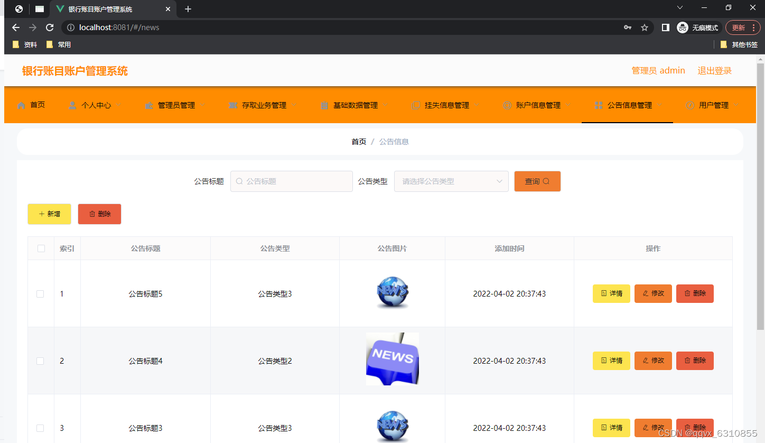Expand the 基础数据管理 menu
The height and width of the screenshot is (443, 765).
[354, 105]
